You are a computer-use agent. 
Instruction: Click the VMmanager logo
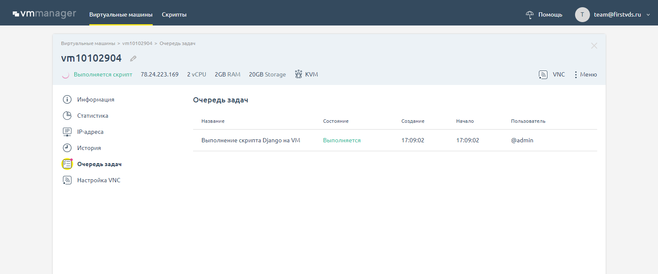tap(44, 14)
